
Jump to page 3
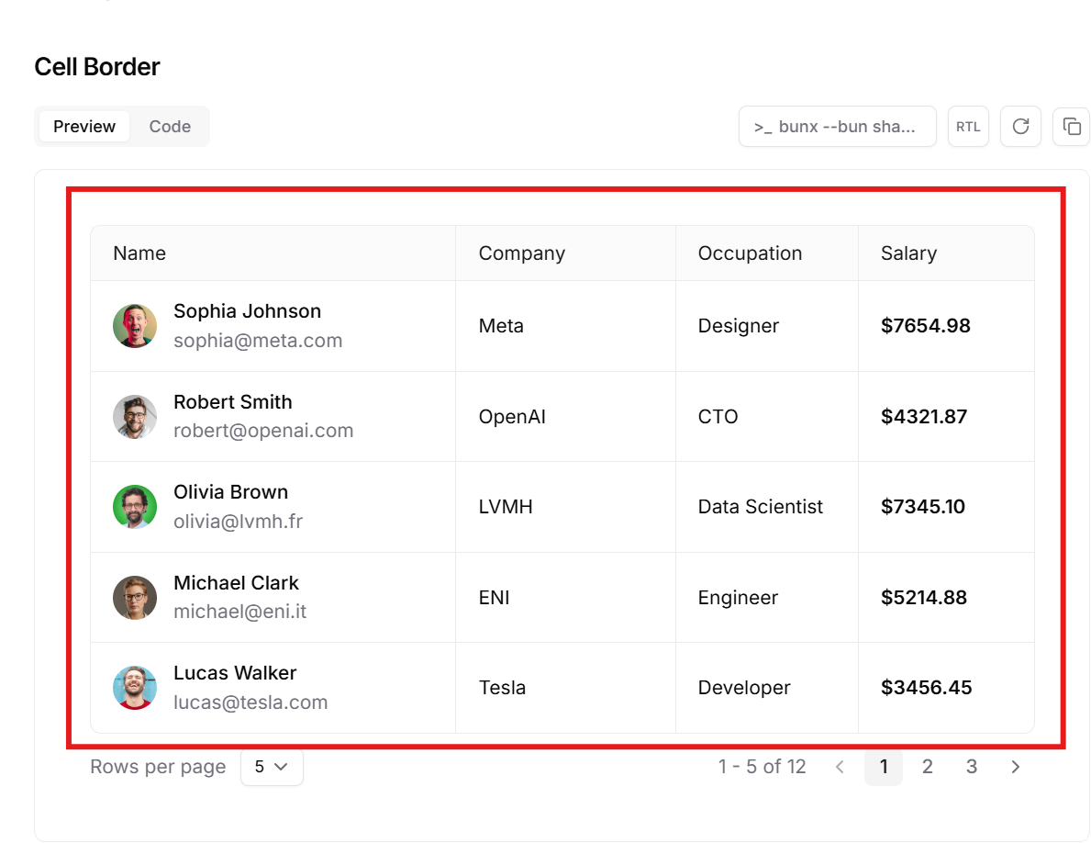(x=971, y=767)
